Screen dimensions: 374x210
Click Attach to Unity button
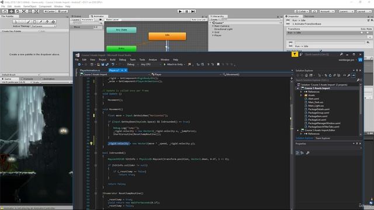pos(174,65)
